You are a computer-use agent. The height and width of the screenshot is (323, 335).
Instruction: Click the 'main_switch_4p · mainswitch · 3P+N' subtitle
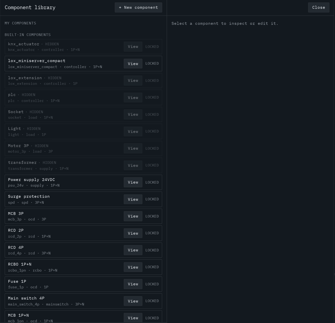coord(46,304)
